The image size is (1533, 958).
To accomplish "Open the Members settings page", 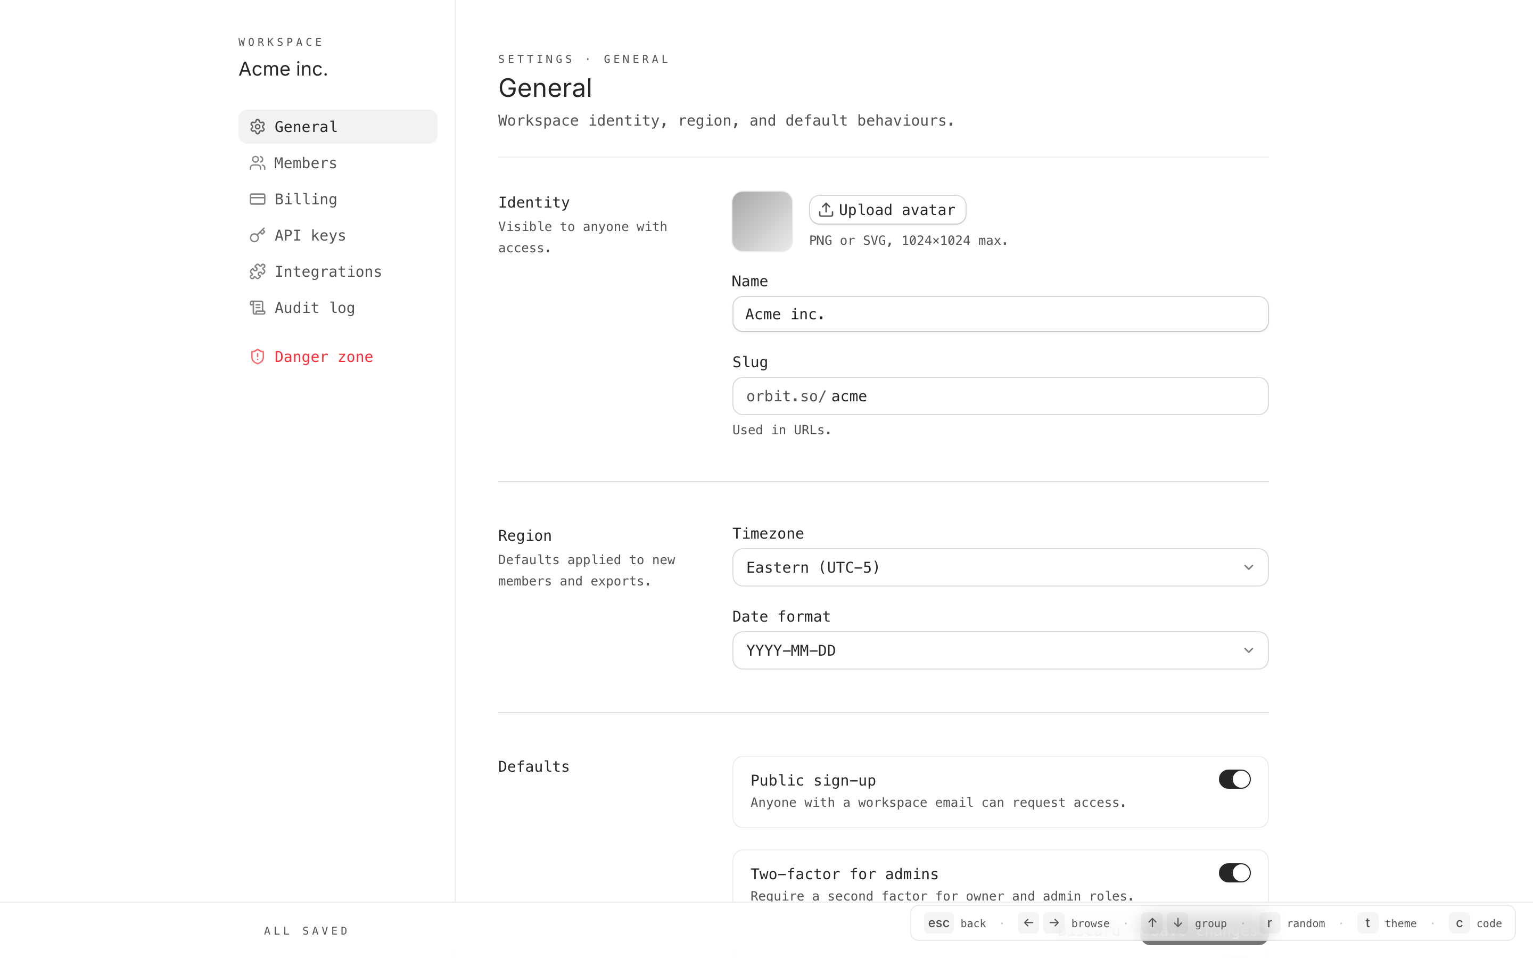I will (306, 163).
